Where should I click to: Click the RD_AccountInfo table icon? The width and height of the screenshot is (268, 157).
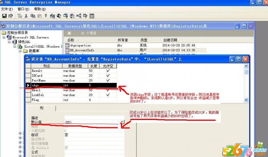(x=67, y=50)
